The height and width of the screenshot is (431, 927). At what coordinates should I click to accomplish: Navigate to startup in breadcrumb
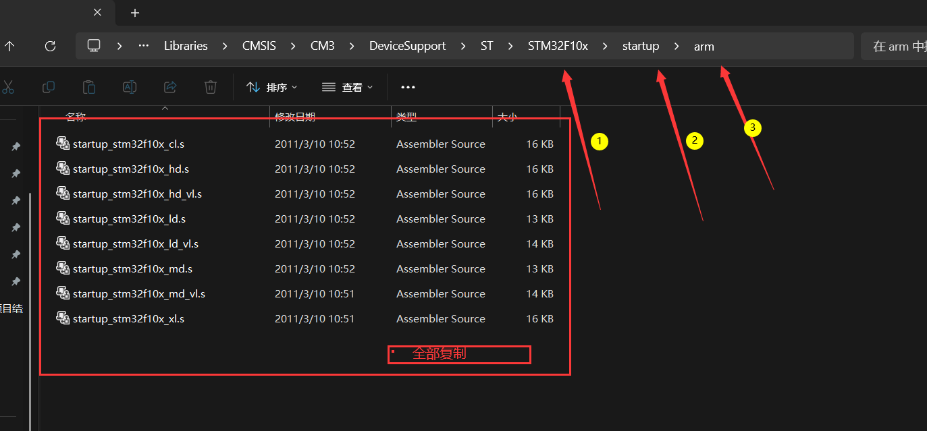coord(641,46)
